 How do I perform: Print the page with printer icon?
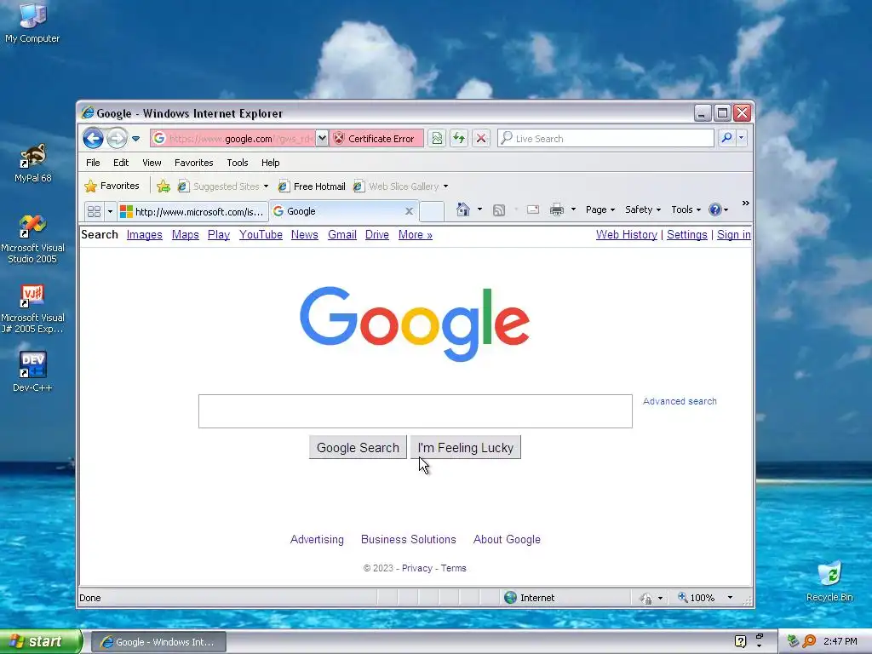pos(557,209)
